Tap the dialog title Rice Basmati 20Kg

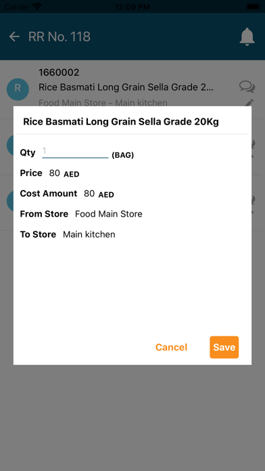coord(121,122)
